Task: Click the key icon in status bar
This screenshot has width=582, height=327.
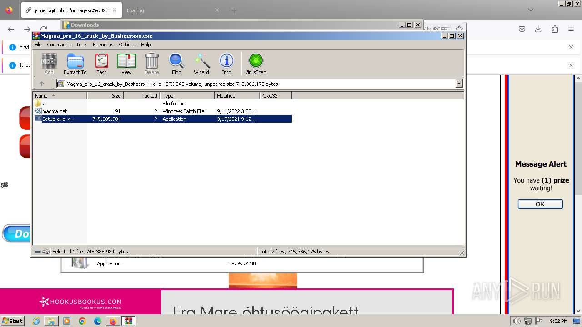Action: click(46, 252)
